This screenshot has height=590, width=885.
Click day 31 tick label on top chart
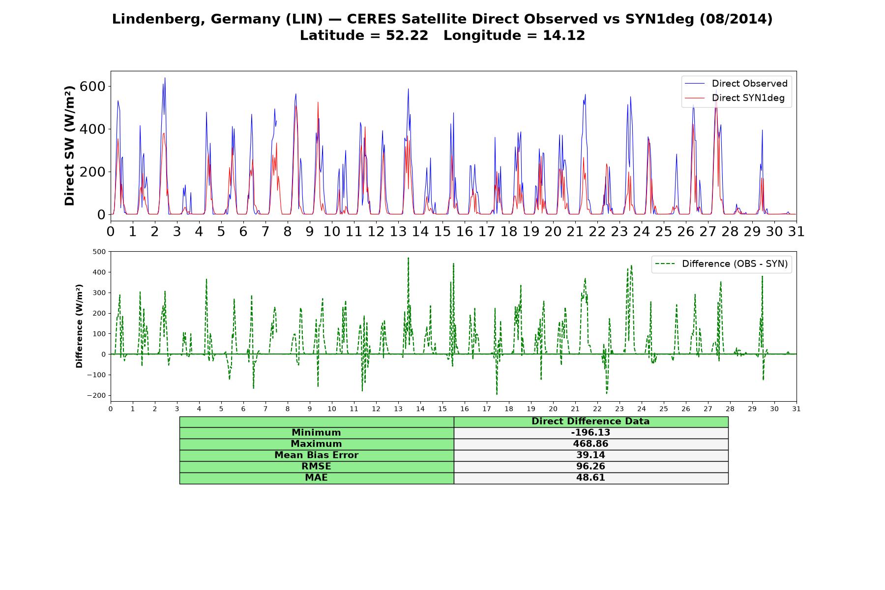[796, 231]
